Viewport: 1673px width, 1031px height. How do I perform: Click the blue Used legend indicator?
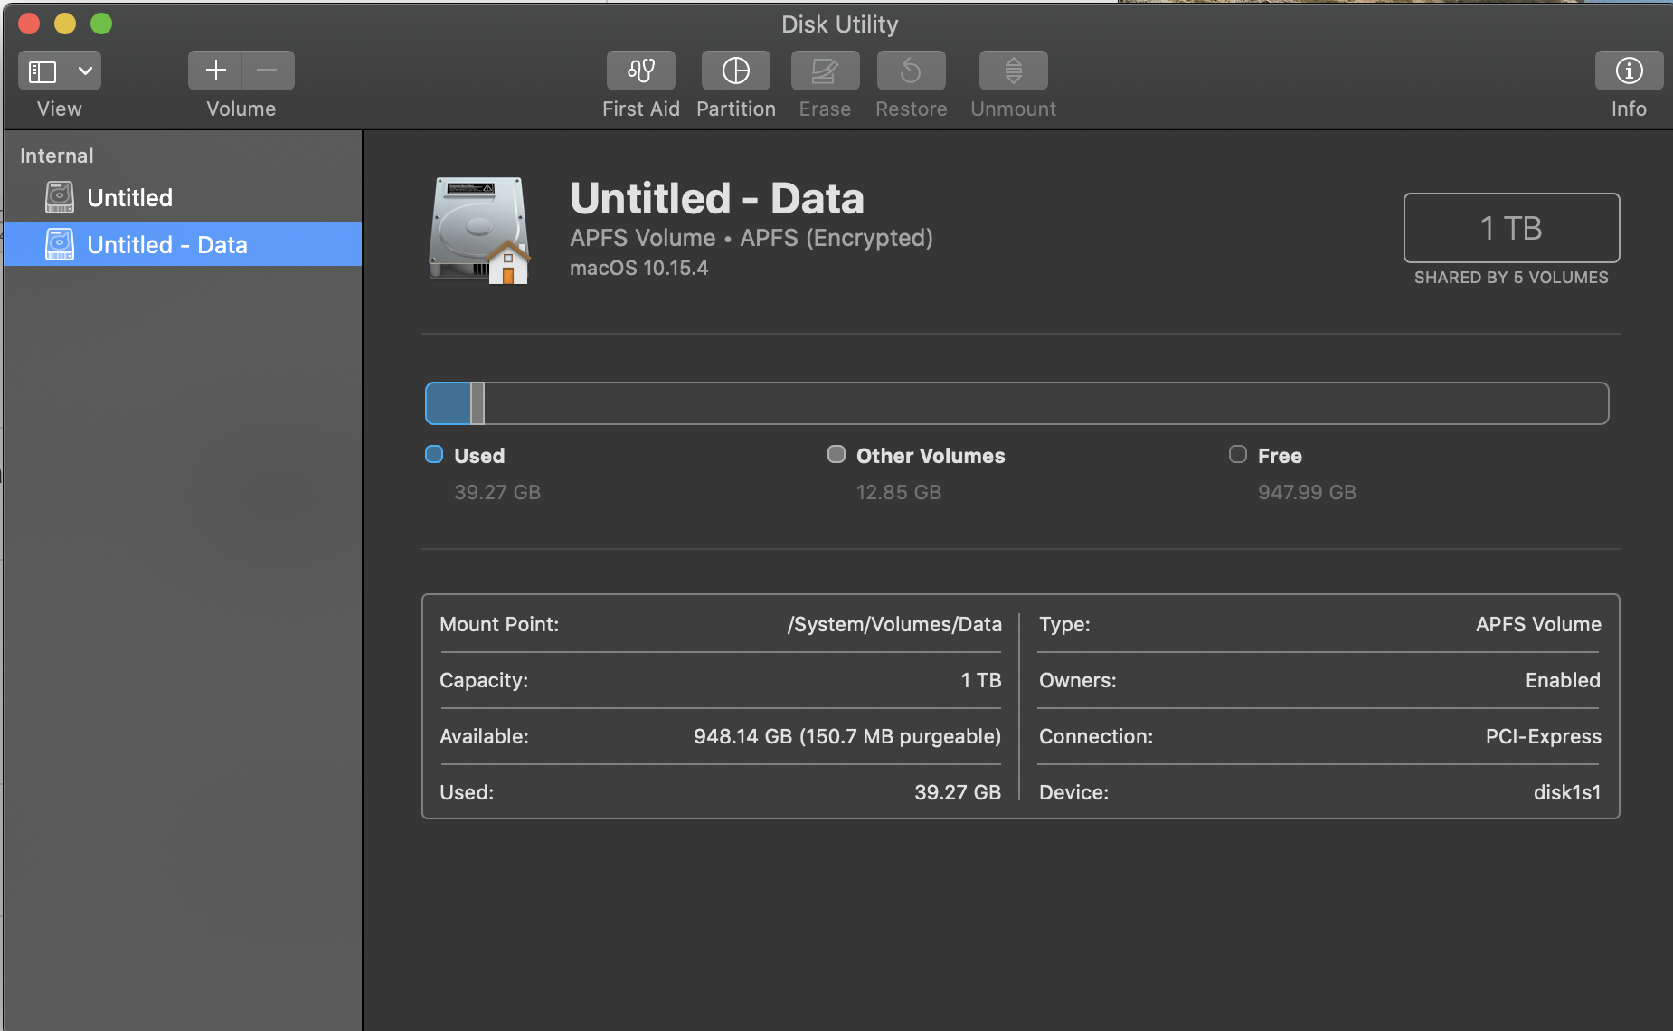point(434,455)
